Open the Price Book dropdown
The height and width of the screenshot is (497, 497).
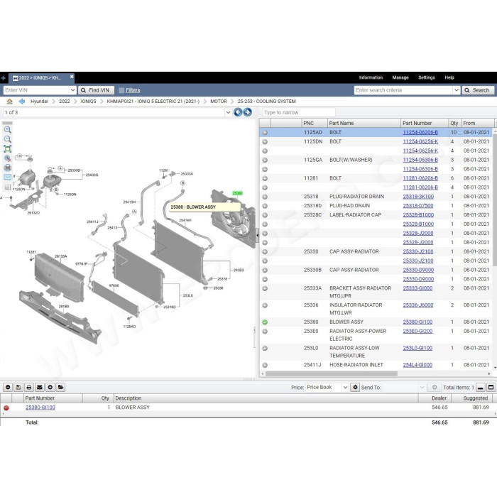pos(345,388)
